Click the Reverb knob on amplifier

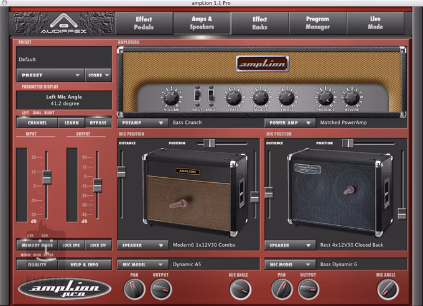pos(351,98)
